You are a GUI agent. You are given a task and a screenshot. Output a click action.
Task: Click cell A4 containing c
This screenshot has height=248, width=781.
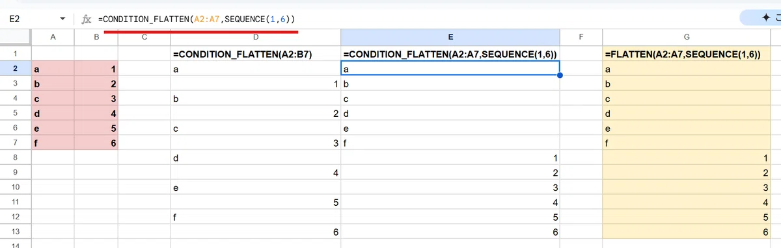click(x=53, y=99)
